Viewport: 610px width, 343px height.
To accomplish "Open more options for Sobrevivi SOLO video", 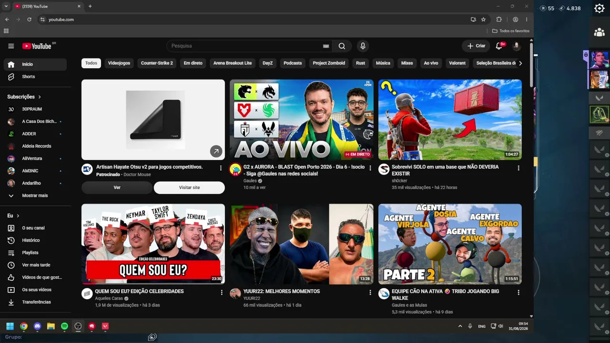I will click(518, 168).
